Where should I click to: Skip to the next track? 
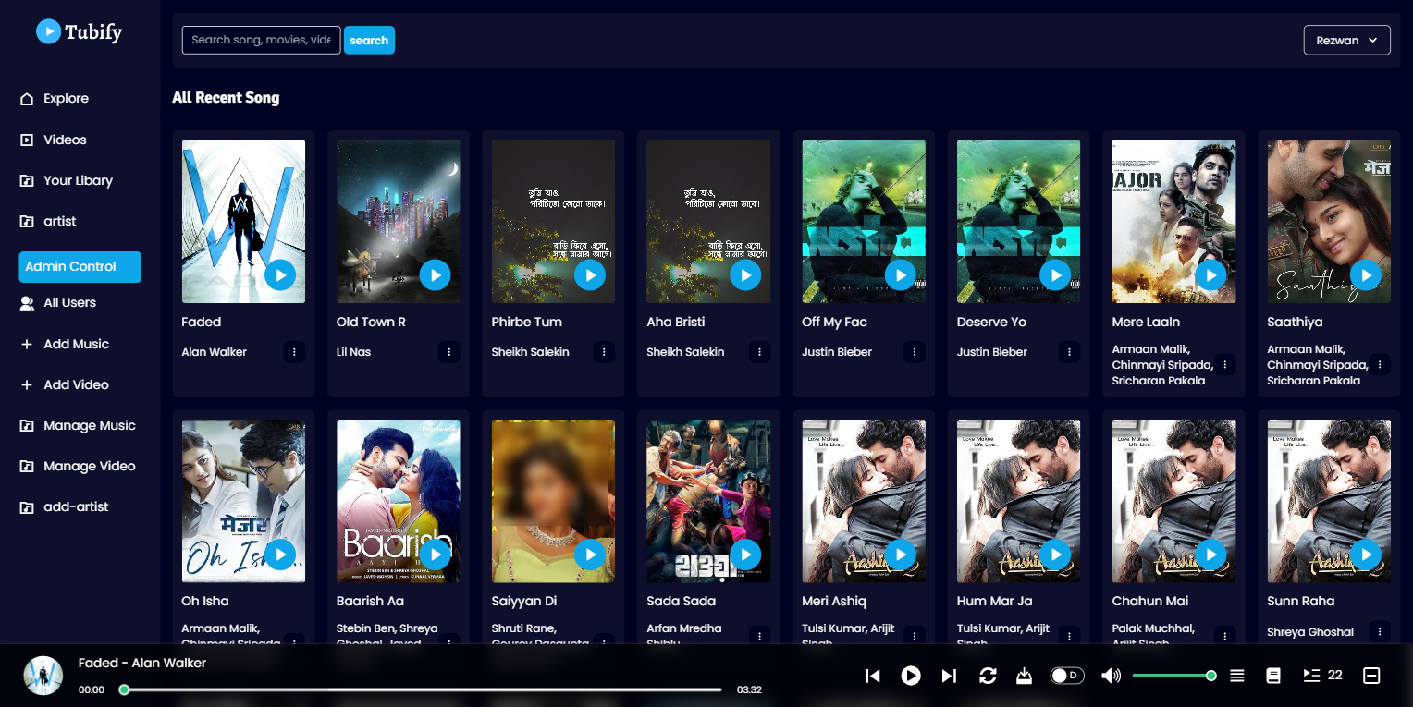click(949, 676)
